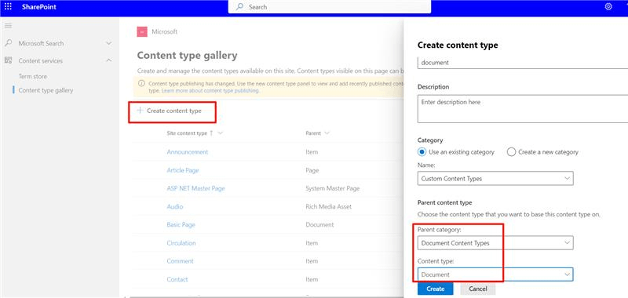Expand the Microsoft Search section chevron
Image resolution: width=628 pixels, height=298 pixels.
coord(108,43)
